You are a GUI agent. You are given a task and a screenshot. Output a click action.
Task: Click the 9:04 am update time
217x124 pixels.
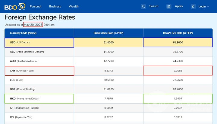point(49,25)
